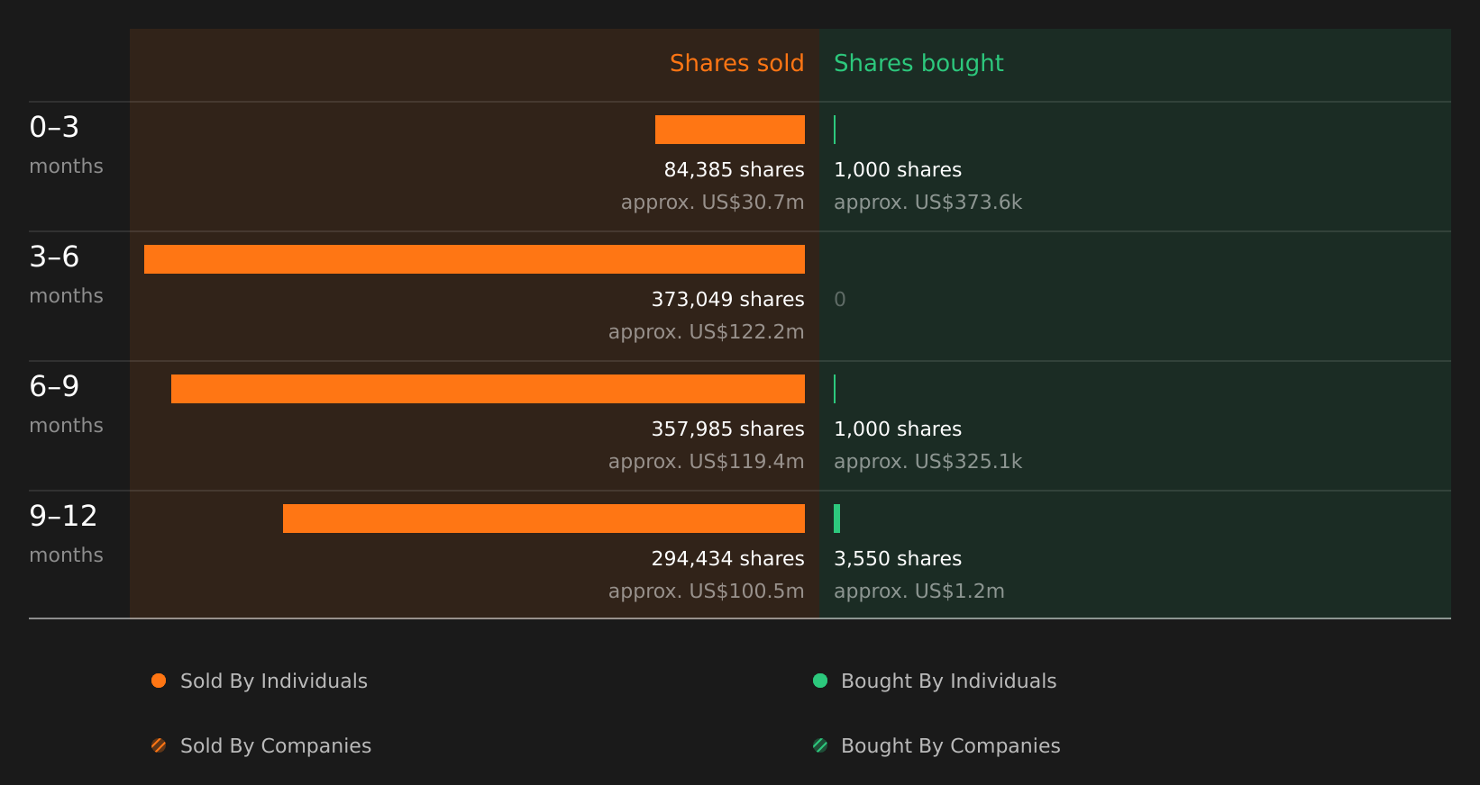Click the green Bought By Individuals legend dot
Screen dimensions: 1480x785
coord(820,681)
